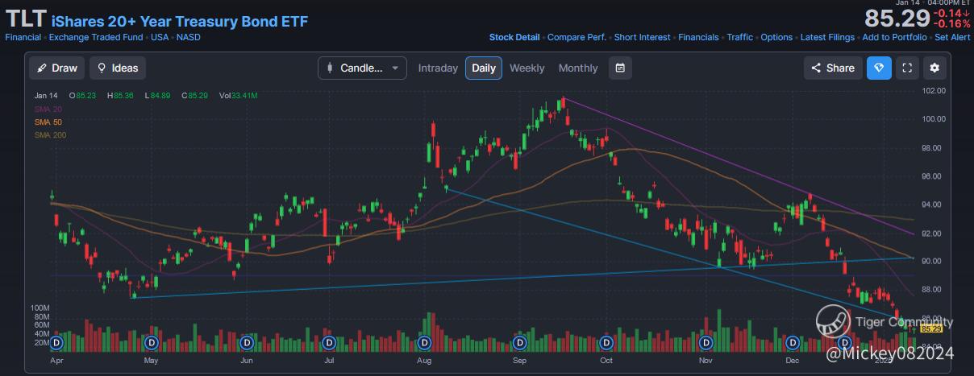The width and height of the screenshot is (974, 376).
Task: Toggle fullscreen chart view
Action: (x=907, y=68)
